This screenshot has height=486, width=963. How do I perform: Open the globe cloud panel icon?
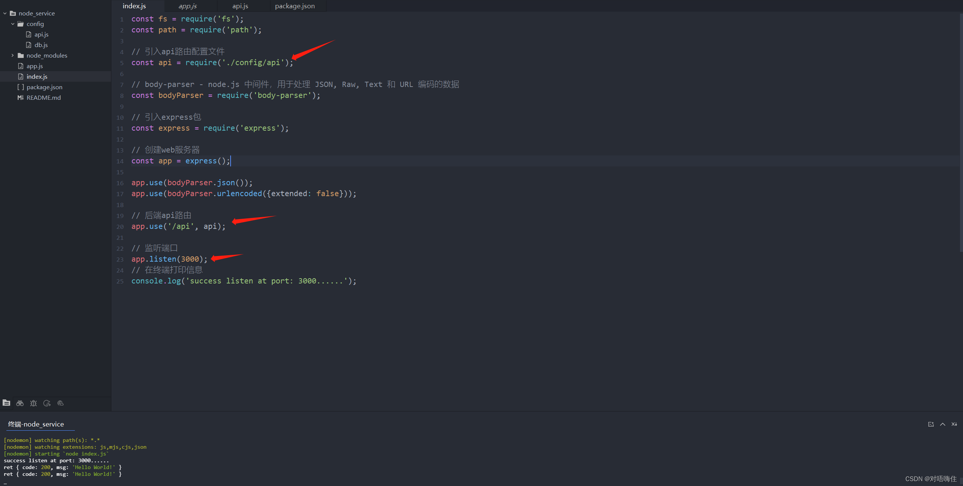click(61, 403)
